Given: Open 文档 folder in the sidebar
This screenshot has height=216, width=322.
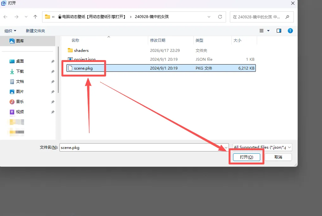Looking at the screenshot, I should 20,82.
